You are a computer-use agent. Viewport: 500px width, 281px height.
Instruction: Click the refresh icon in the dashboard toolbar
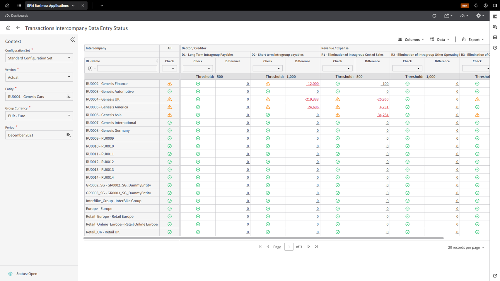[434, 16]
